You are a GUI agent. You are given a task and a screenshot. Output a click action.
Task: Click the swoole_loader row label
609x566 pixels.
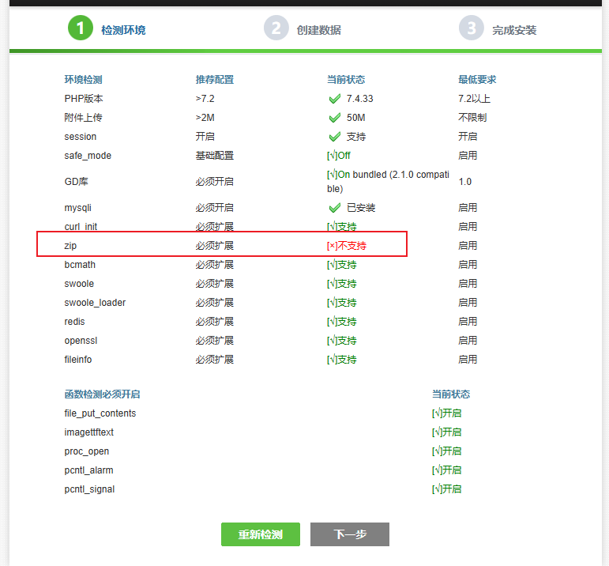95,303
